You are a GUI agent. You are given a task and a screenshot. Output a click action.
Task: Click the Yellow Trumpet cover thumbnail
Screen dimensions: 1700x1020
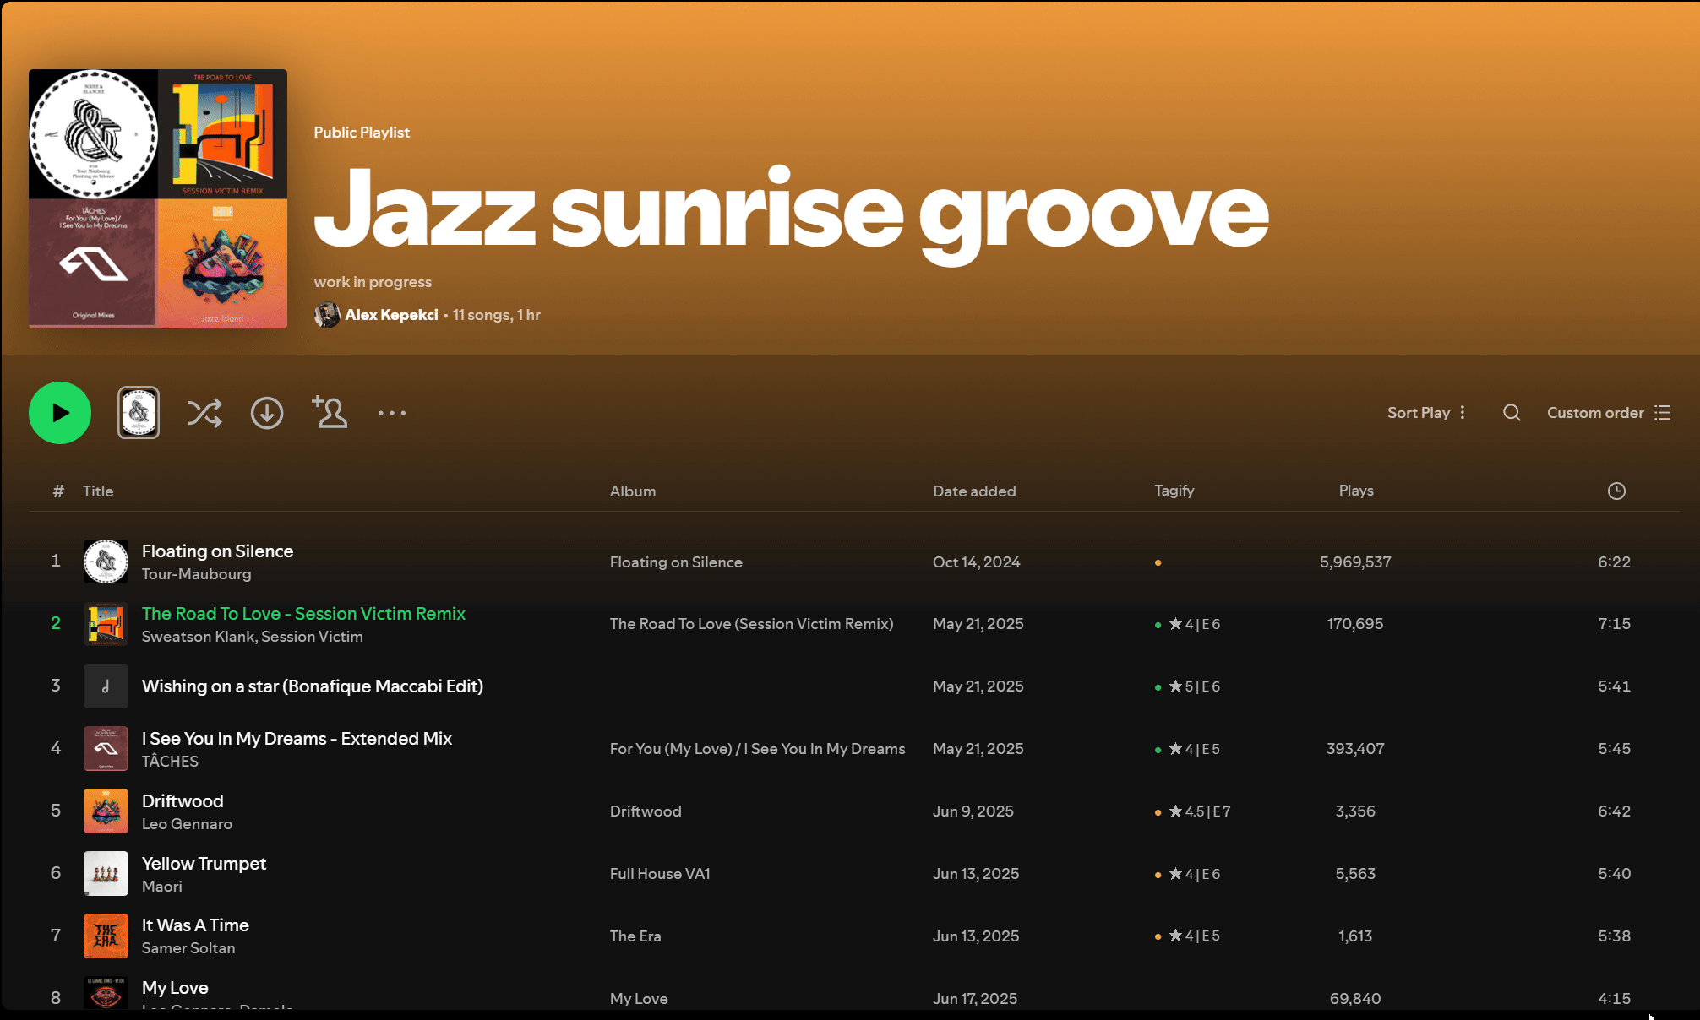coord(106,874)
